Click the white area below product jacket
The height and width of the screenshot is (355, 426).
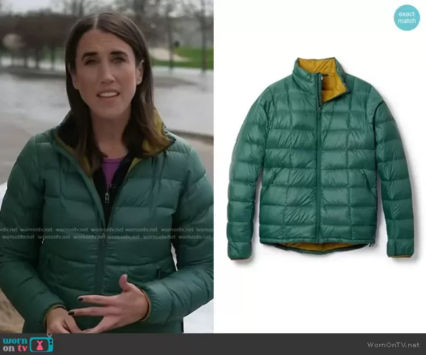[320, 296]
